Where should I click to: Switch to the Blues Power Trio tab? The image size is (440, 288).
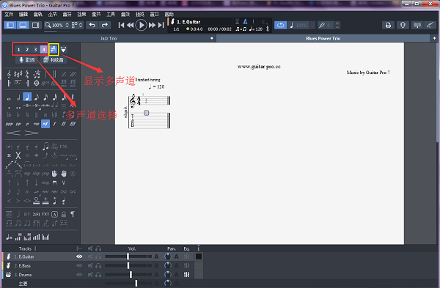[x=323, y=38]
